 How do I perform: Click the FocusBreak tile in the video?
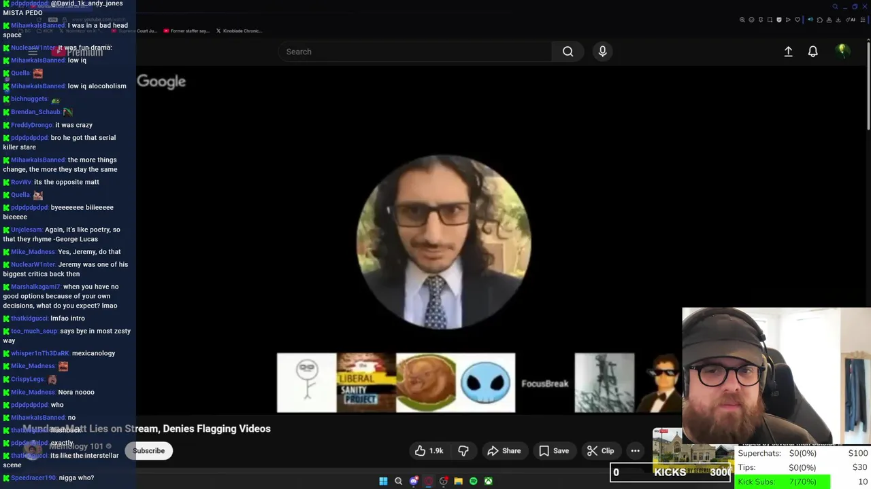click(544, 384)
